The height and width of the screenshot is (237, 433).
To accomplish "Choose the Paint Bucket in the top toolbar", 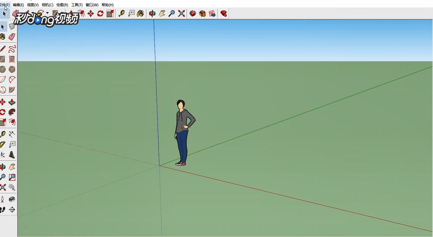I will (x=141, y=14).
